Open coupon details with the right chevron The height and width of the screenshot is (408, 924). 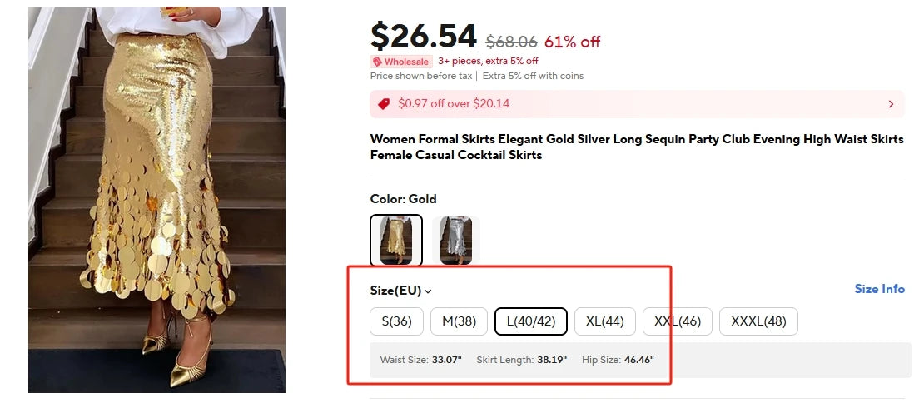(x=891, y=104)
